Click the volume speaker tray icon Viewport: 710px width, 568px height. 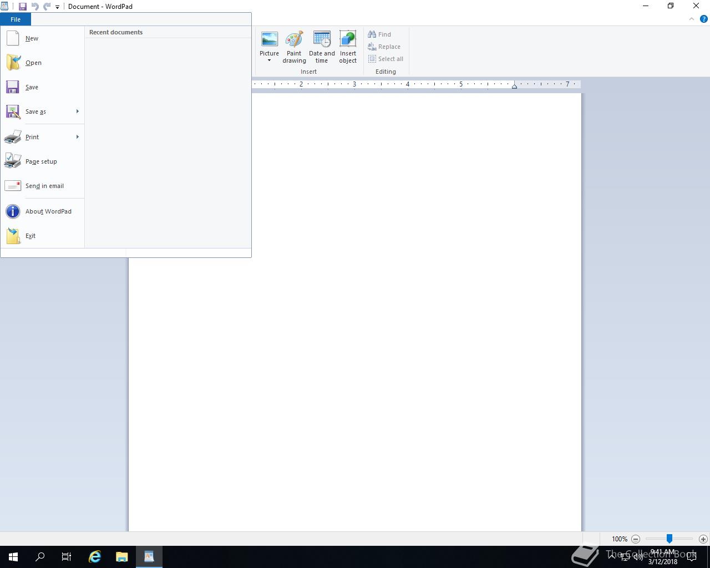[638, 557]
